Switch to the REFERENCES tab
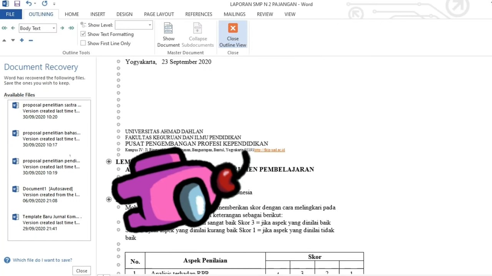Viewport: 492px width, 276px height. click(199, 14)
